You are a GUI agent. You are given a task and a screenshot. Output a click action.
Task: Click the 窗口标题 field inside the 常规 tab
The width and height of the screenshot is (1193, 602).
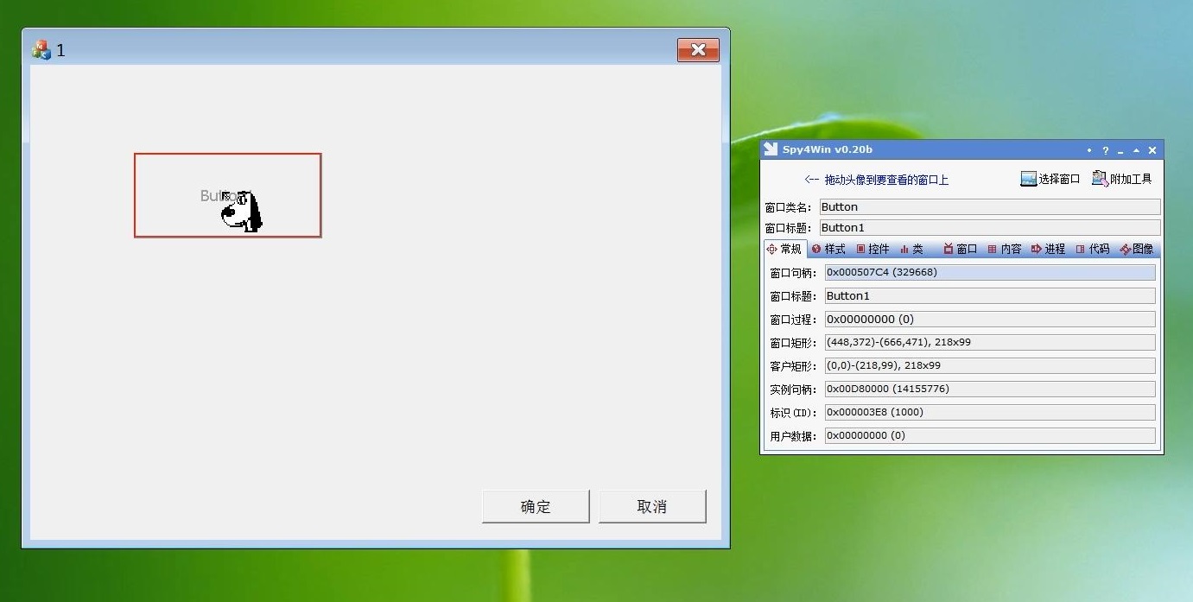pos(990,295)
